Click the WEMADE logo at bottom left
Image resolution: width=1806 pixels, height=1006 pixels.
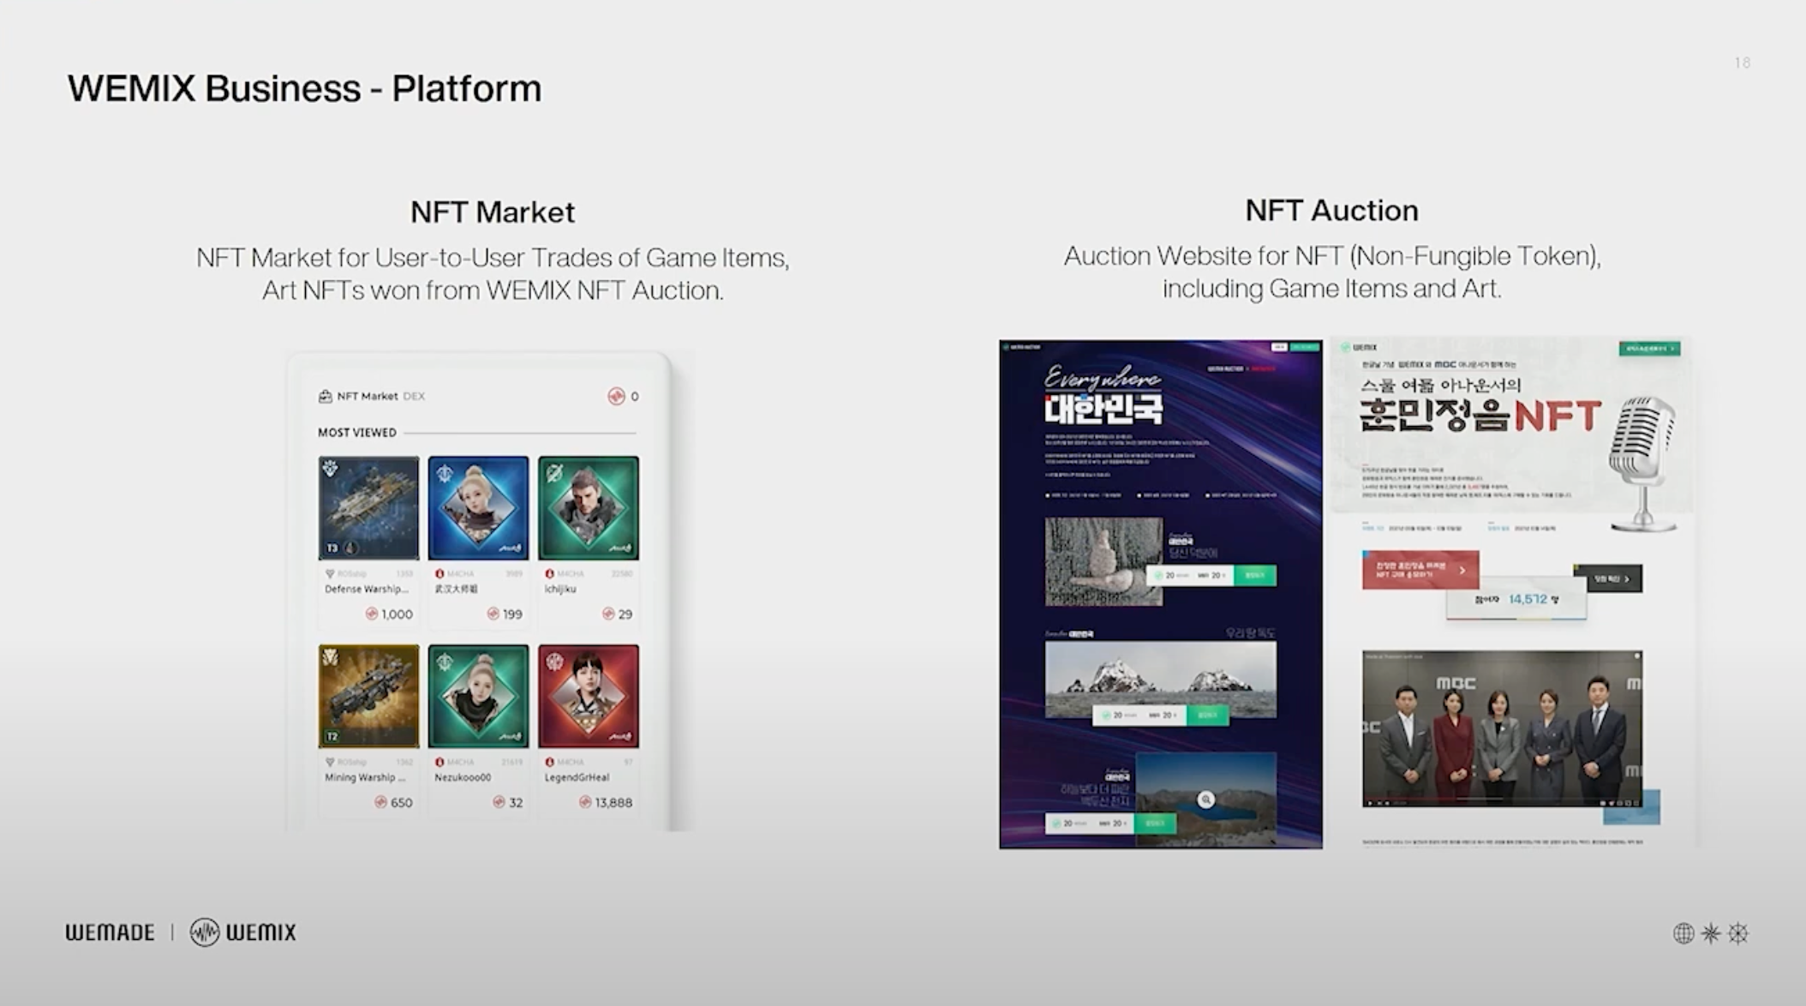point(110,932)
